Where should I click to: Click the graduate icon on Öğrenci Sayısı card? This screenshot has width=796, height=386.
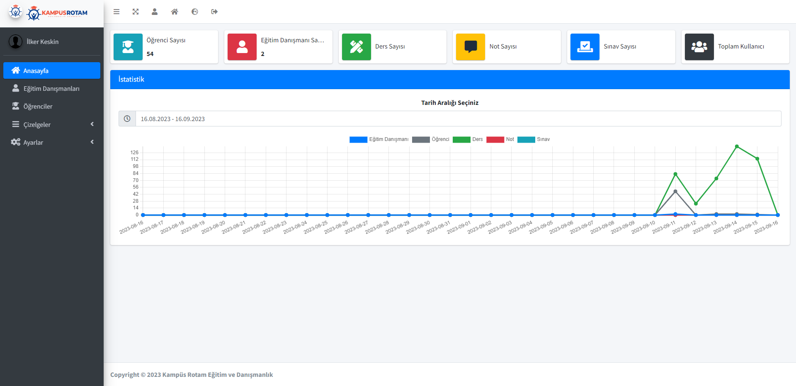pyautogui.click(x=128, y=47)
